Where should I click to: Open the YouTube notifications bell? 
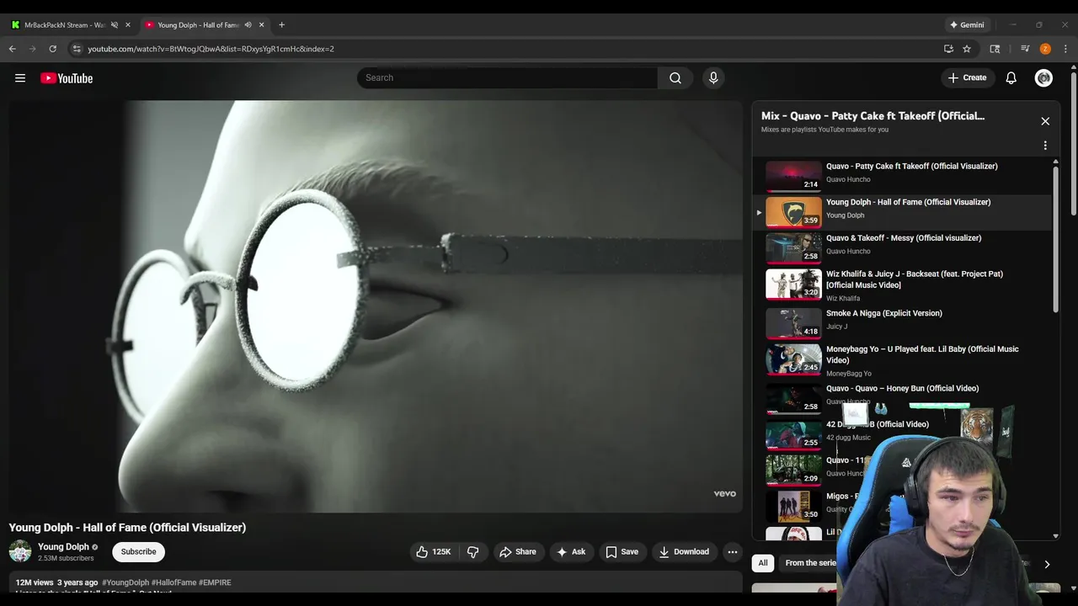click(x=1011, y=77)
